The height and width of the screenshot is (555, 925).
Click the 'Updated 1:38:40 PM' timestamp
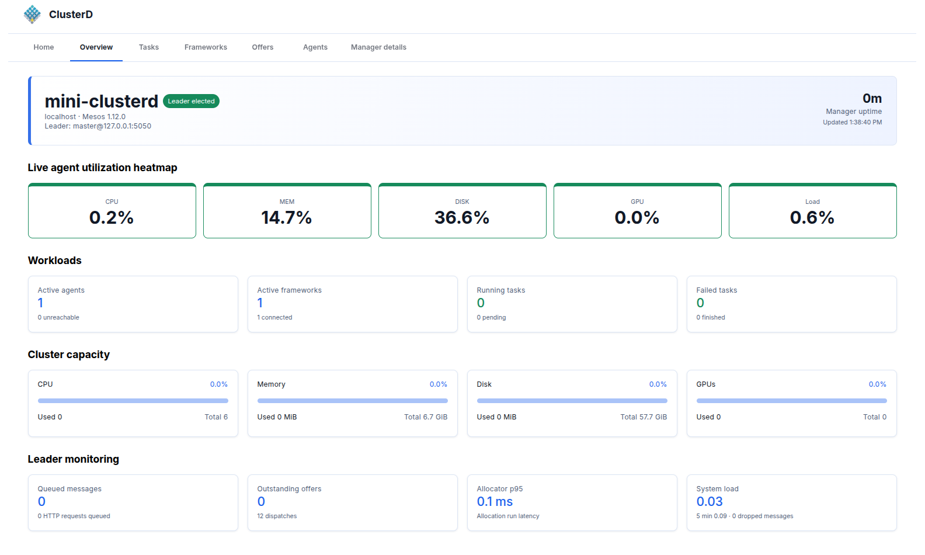click(x=853, y=123)
